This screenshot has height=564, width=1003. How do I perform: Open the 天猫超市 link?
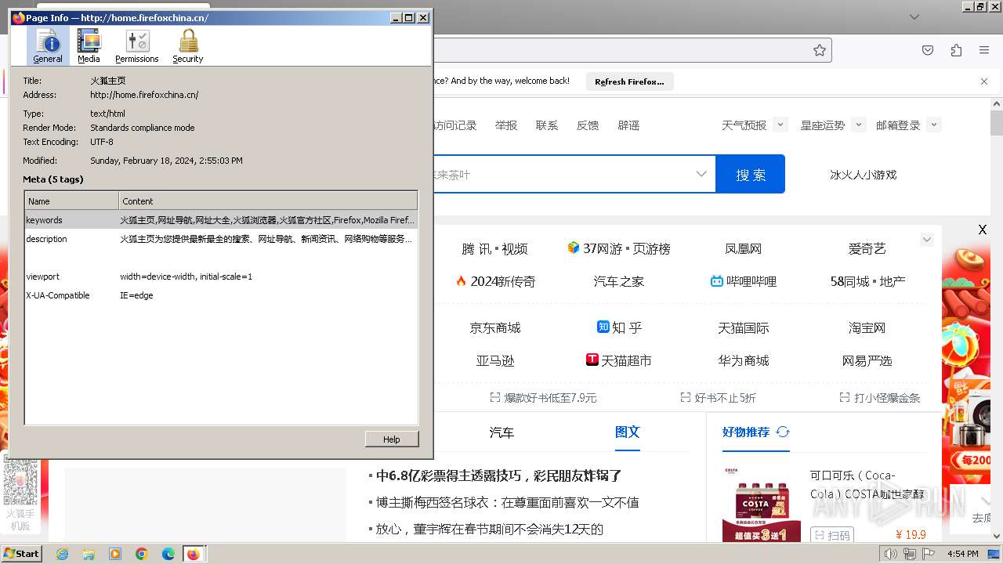[x=619, y=360]
